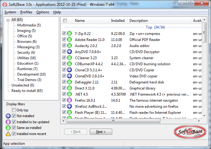This screenshot has height=149, width=211.
Task: Open the Profiles menu
Action: pos(26,12)
